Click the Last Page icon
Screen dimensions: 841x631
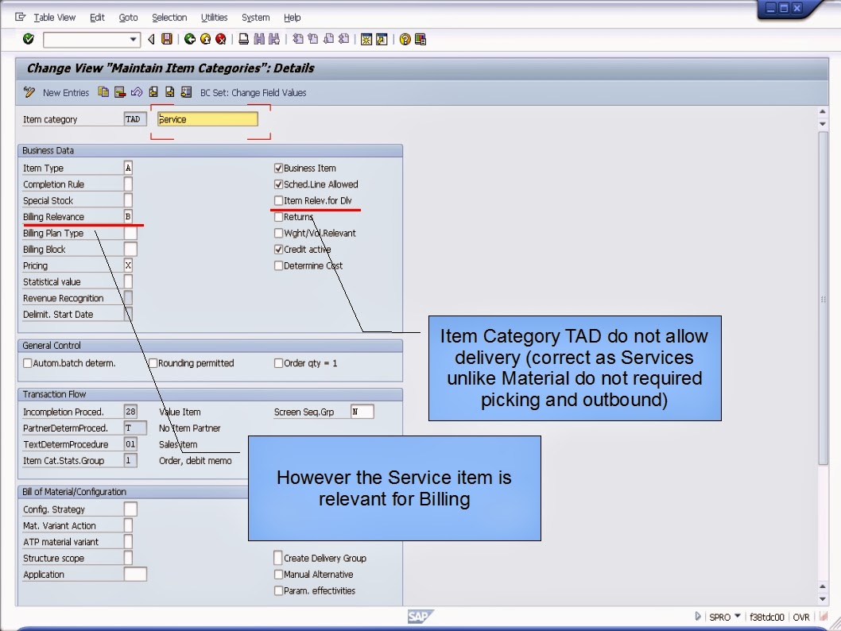point(344,39)
